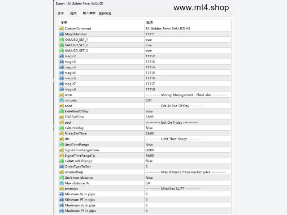Click the seof variable name
Screen dimensions: 287x215
[x=68, y=122]
